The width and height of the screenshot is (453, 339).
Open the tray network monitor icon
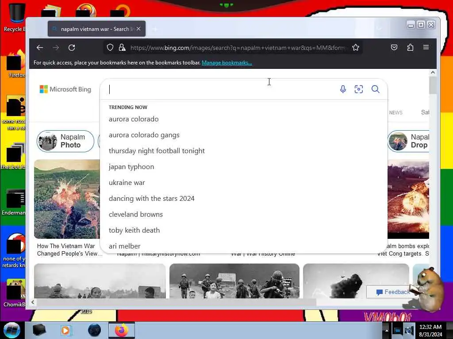tap(397, 330)
